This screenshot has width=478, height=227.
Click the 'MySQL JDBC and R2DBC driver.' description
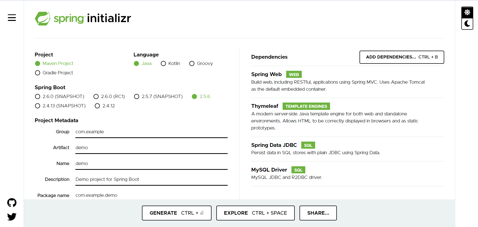(x=287, y=177)
